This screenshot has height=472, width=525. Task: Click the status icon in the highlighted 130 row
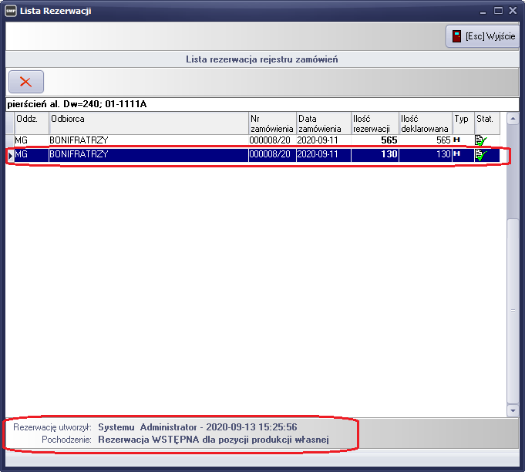click(x=482, y=155)
